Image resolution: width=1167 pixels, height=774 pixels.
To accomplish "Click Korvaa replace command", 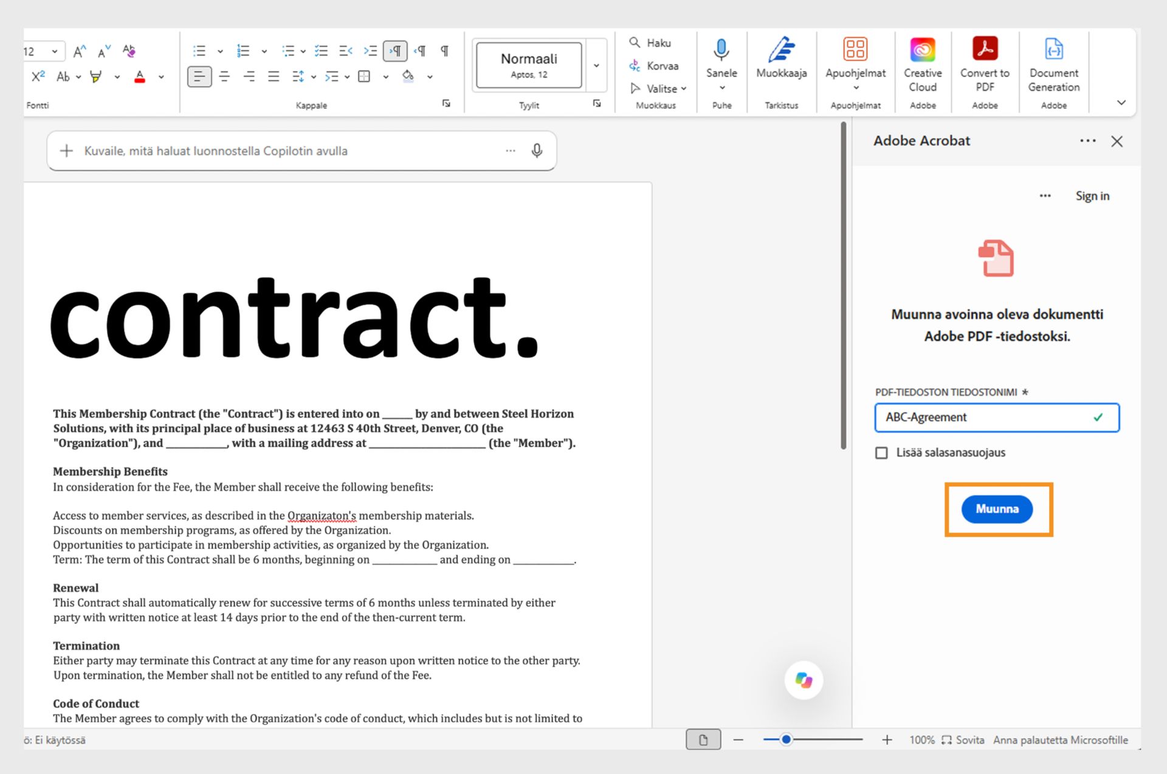I will [654, 66].
